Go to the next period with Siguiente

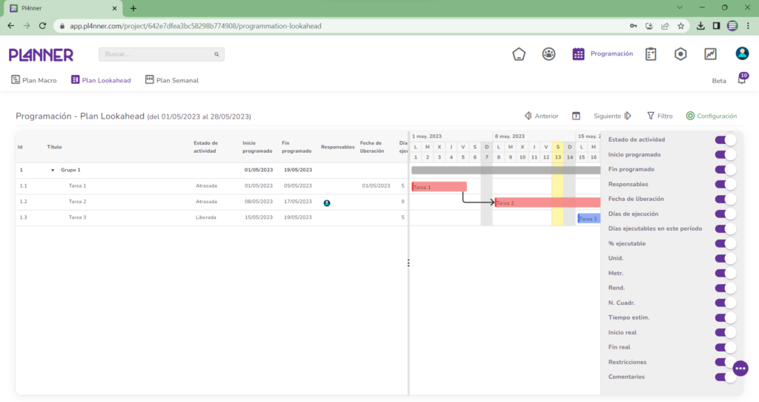coord(612,116)
